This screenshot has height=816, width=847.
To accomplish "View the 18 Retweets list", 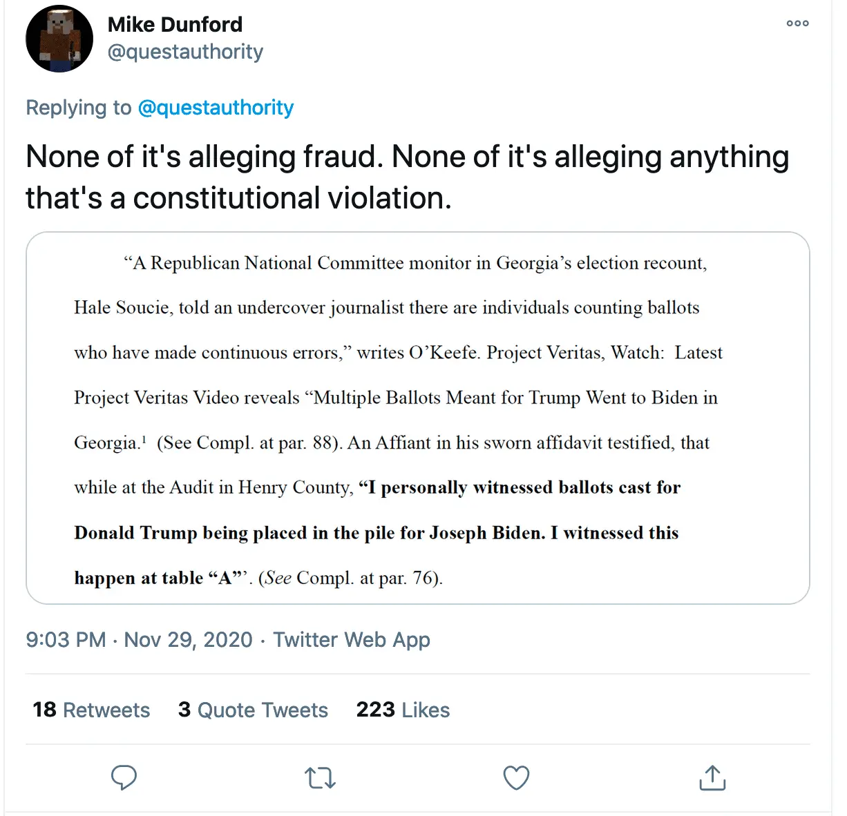I will point(91,710).
